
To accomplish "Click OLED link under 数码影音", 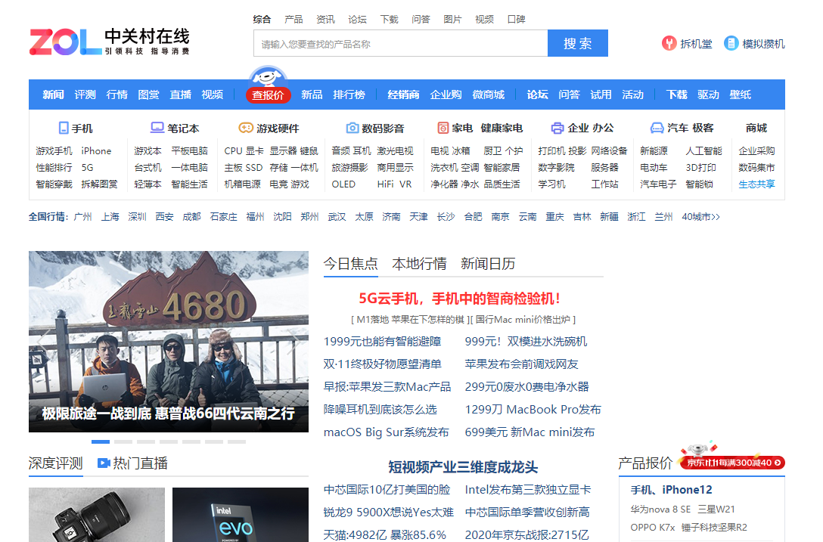I will [343, 184].
